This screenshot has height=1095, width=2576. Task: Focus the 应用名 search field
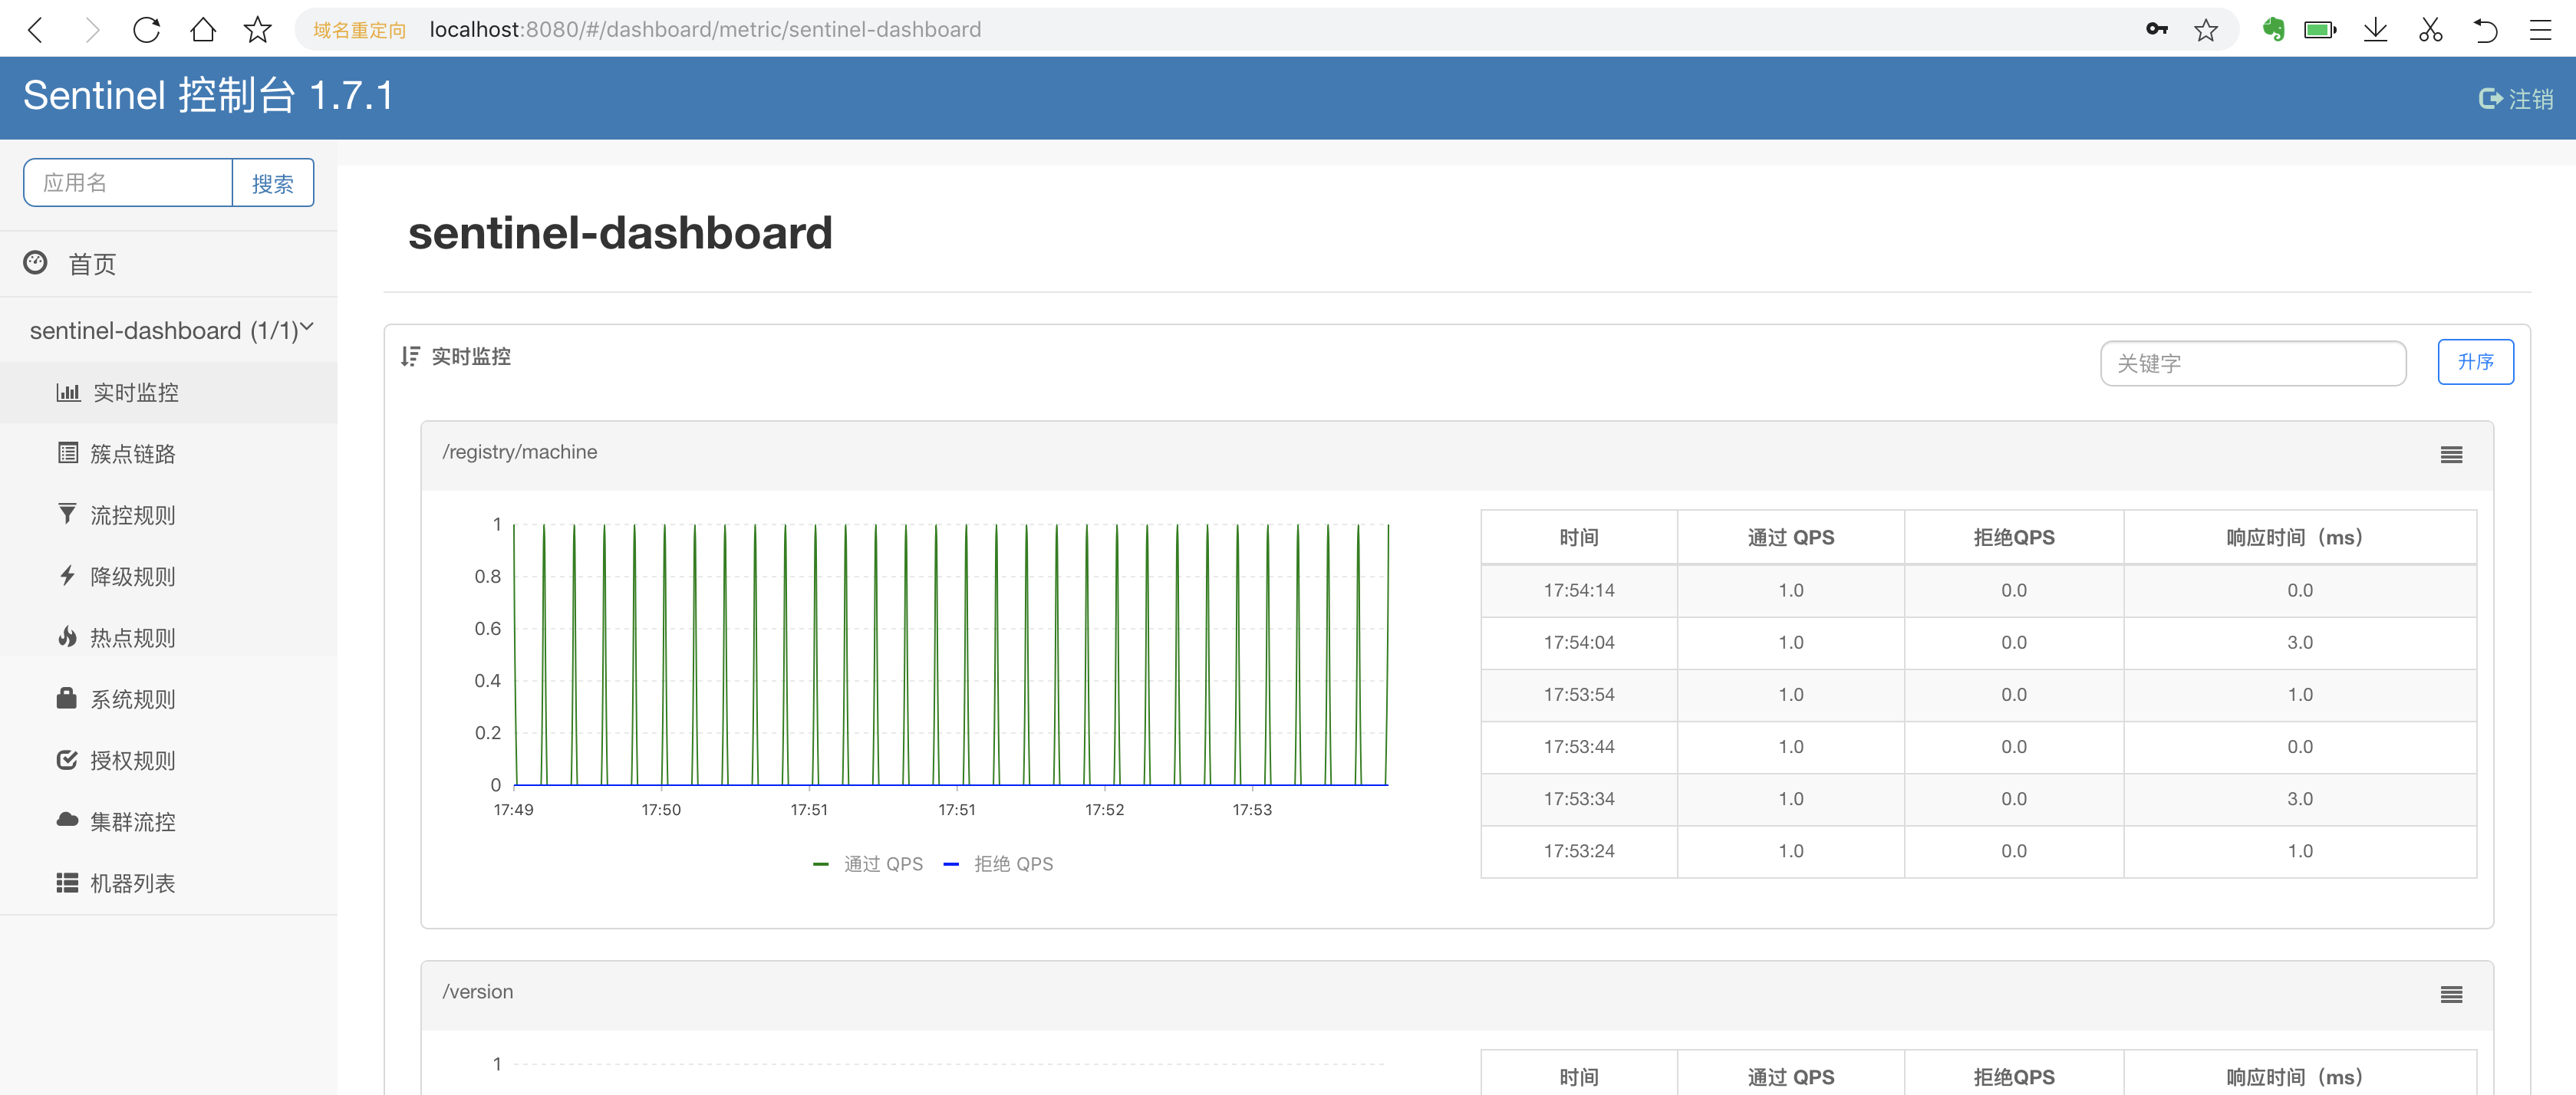tap(128, 183)
